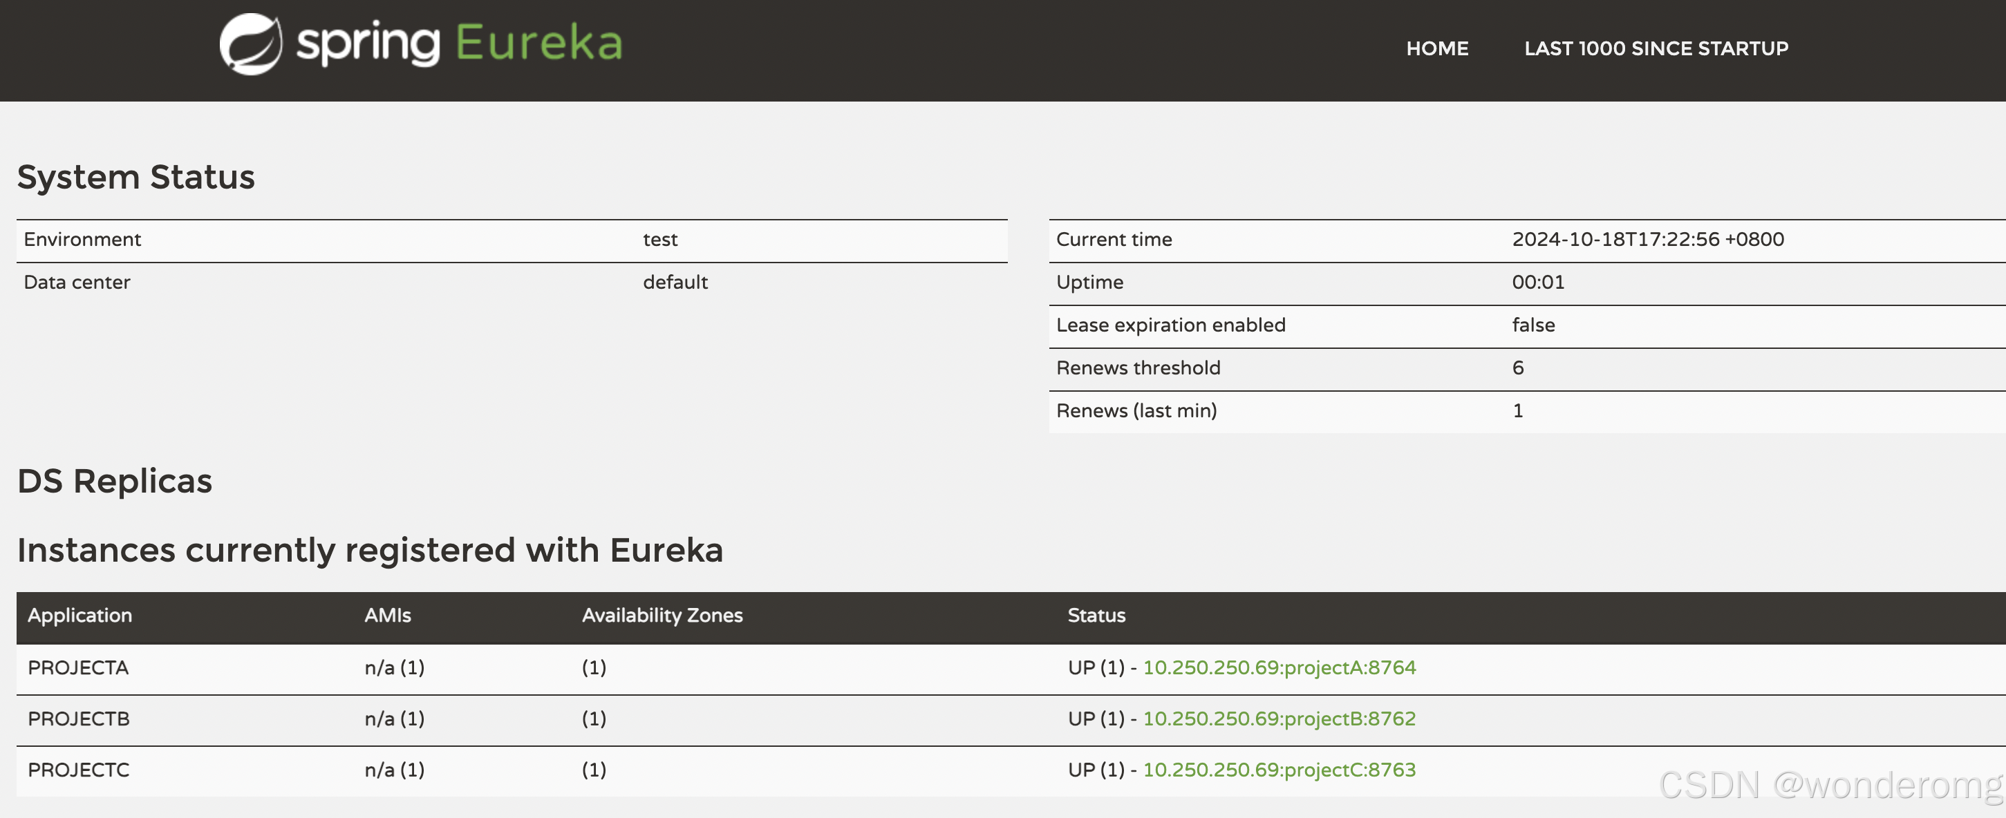The width and height of the screenshot is (2006, 818).
Task: Click Instances currently registered with Eureka heading
Action: (370, 551)
